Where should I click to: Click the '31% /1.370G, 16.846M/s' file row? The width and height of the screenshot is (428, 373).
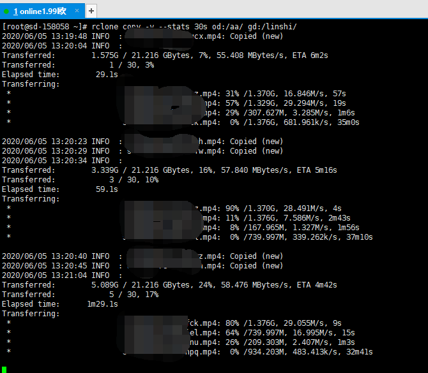pos(176,94)
